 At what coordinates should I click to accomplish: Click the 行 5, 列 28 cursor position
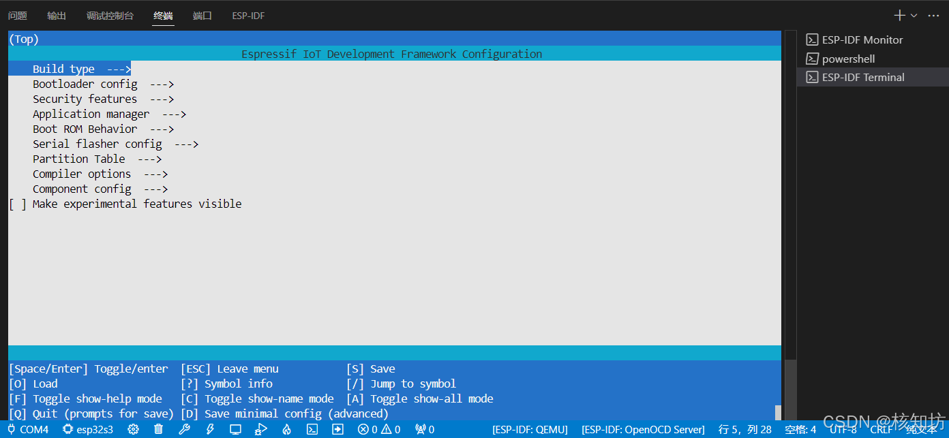tap(745, 429)
